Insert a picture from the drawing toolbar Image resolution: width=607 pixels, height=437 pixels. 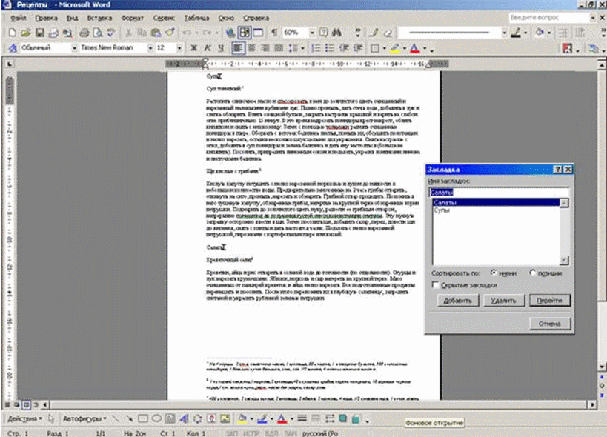tap(225, 418)
